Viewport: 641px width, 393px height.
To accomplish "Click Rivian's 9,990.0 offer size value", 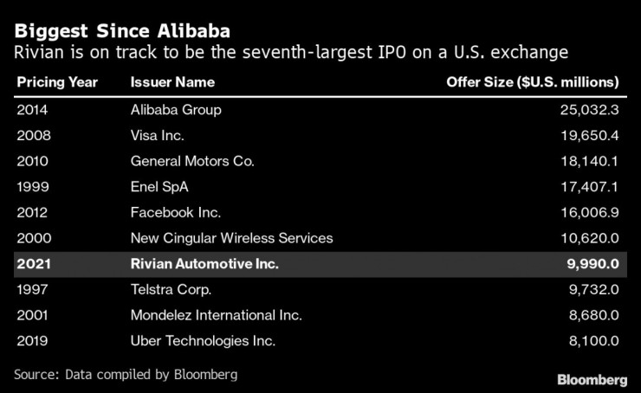I will tap(590, 264).
